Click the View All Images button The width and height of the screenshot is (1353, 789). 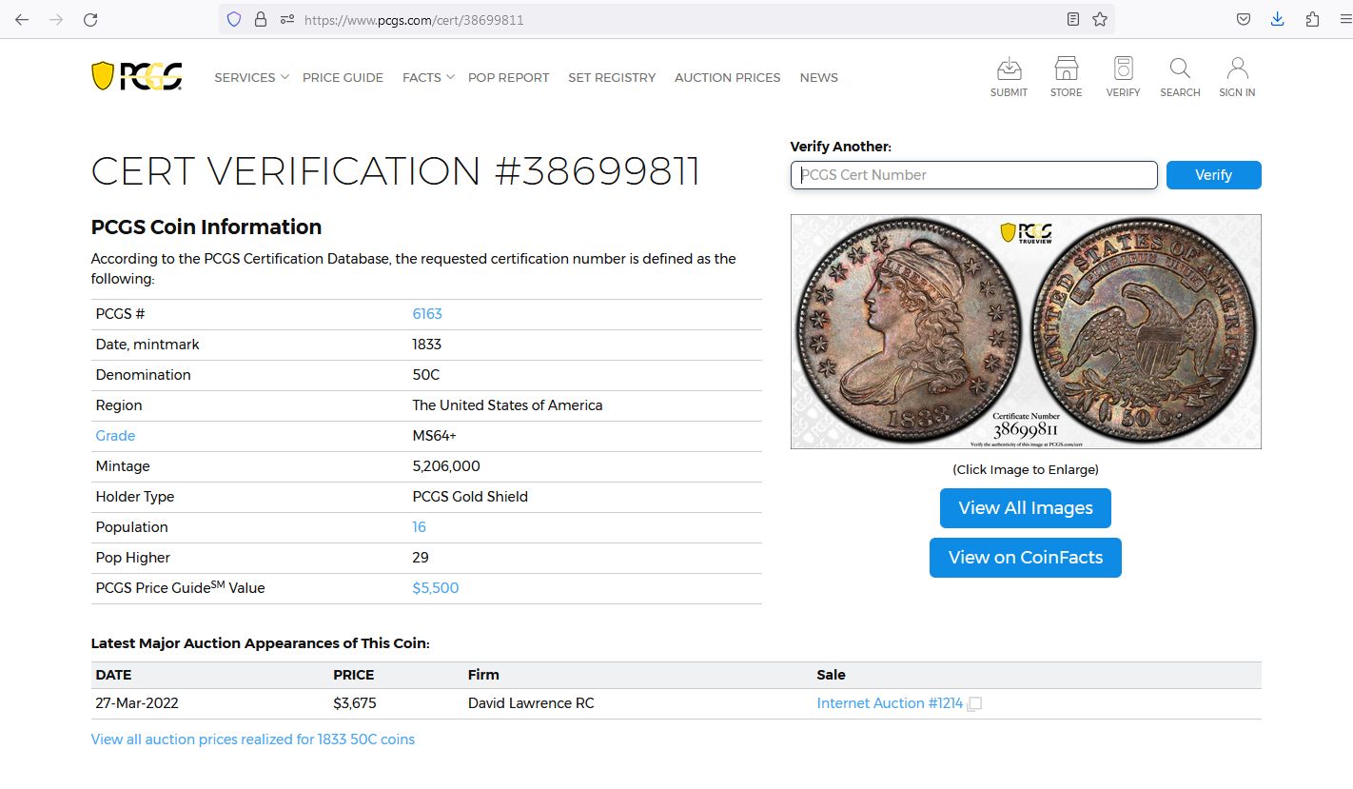(x=1026, y=508)
